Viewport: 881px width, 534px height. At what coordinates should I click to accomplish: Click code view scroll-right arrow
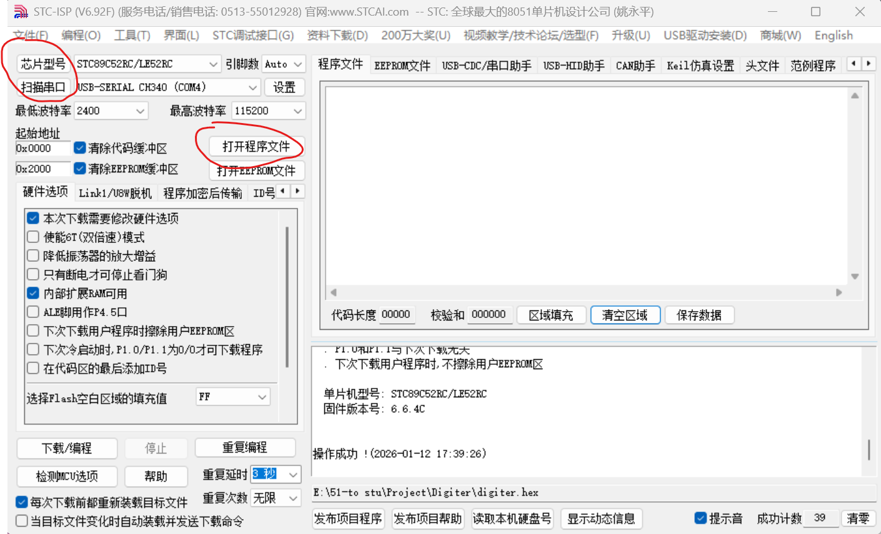[839, 292]
